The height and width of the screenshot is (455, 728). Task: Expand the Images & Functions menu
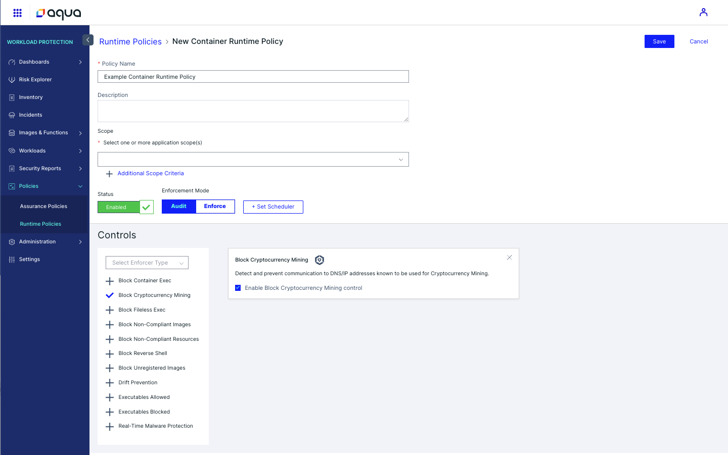(x=43, y=133)
